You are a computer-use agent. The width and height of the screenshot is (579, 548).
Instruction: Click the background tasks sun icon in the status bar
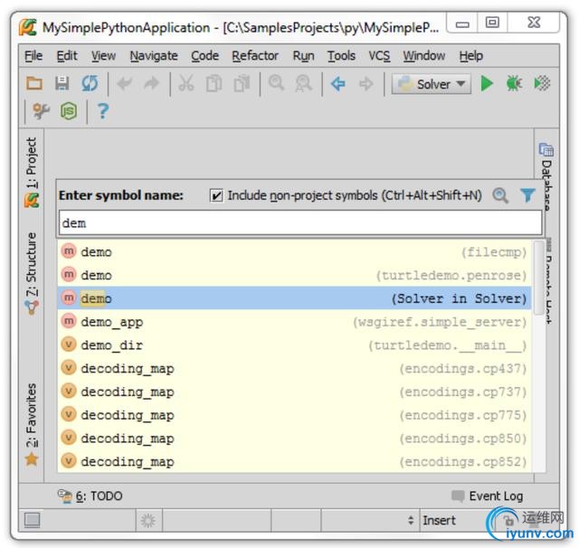click(x=148, y=521)
